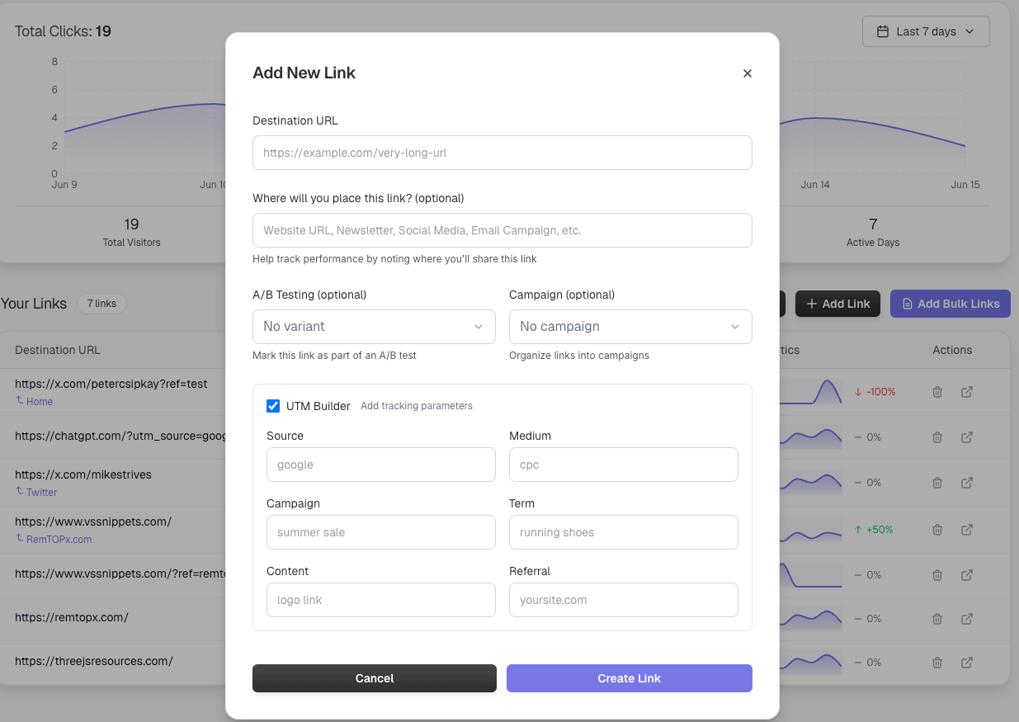Open the A/B Testing variant dropdown
Screen dimensions: 1019x722
tap(374, 327)
